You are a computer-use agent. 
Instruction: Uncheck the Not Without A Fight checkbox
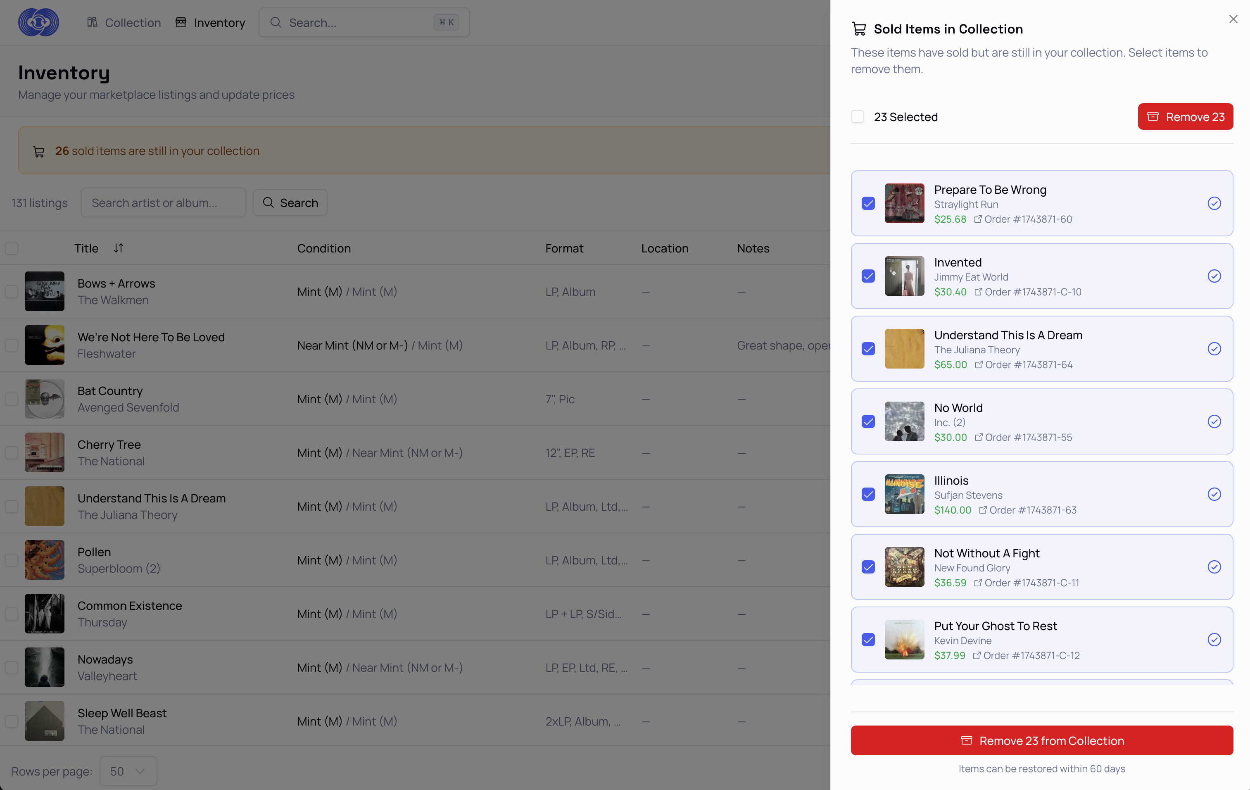click(x=868, y=567)
